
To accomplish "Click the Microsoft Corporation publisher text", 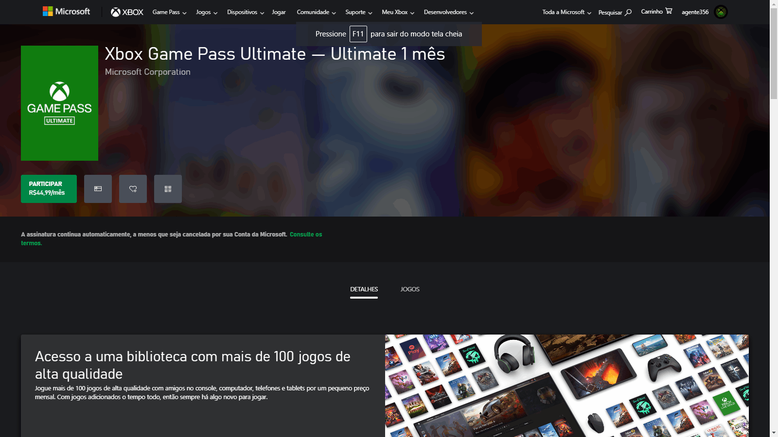I will (x=148, y=72).
